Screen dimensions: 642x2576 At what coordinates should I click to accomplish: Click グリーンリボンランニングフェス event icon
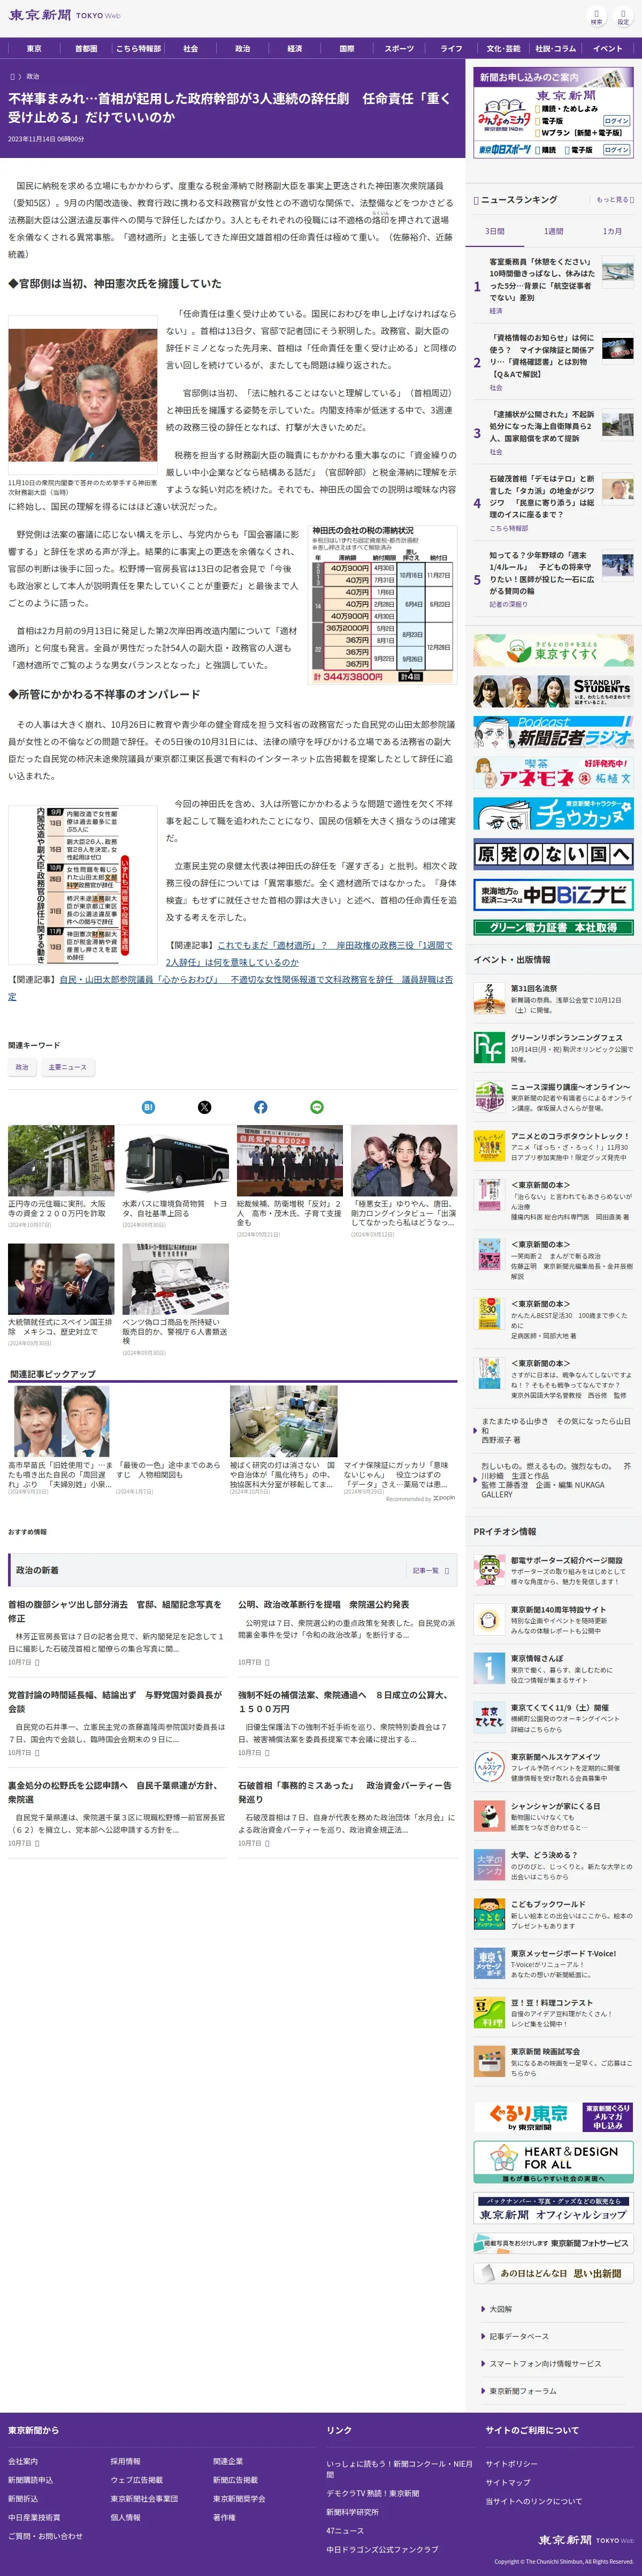pos(488,1047)
